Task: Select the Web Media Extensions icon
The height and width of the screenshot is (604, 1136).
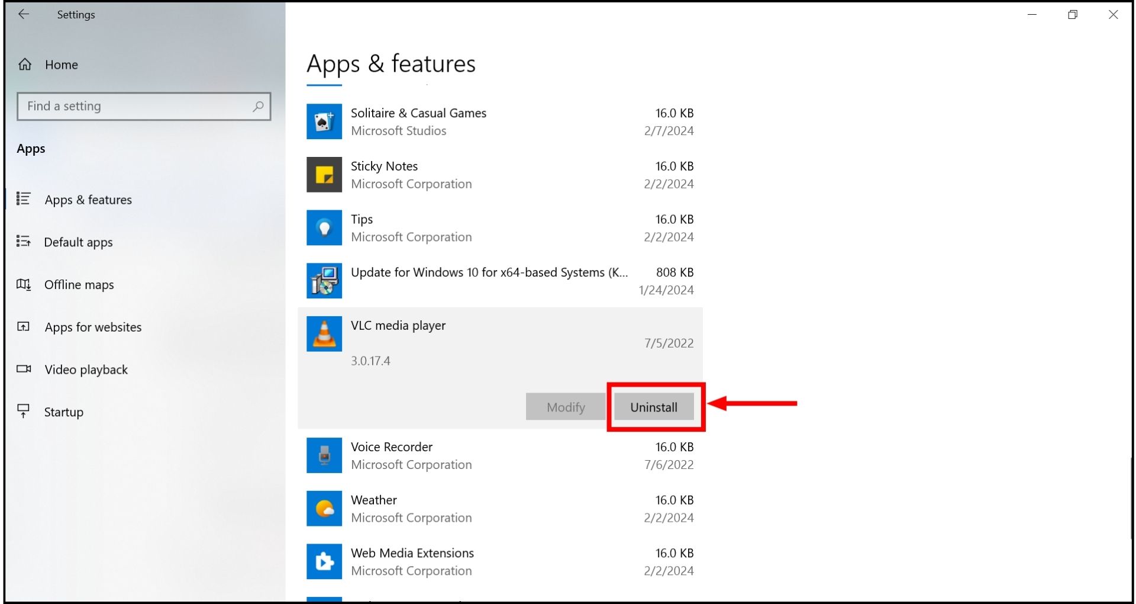Action: [324, 561]
